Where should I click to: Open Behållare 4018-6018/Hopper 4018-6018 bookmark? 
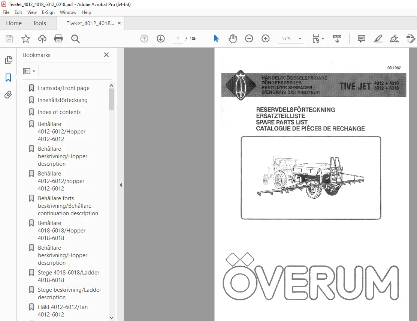coord(62,231)
